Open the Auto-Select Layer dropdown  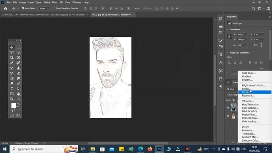[x=44, y=8]
